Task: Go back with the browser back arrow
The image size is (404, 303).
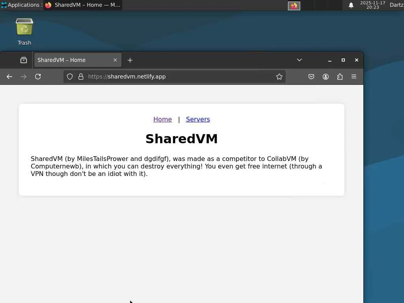Action: [x=9, y=77]
